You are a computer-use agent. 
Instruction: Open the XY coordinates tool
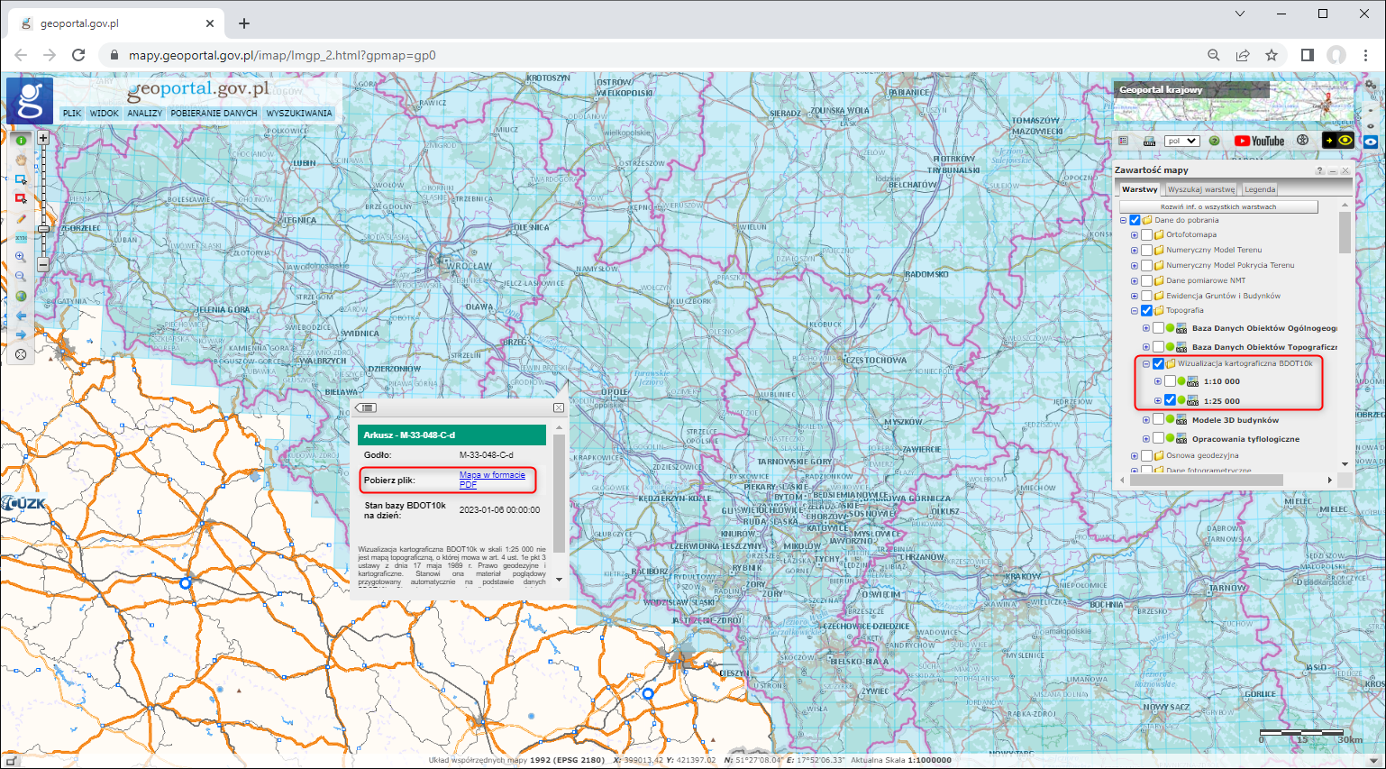[x=20, y=236]
